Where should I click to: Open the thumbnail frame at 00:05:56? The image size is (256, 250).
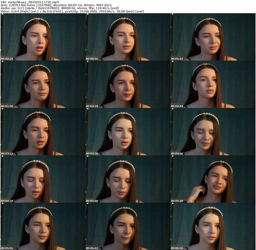43,226
